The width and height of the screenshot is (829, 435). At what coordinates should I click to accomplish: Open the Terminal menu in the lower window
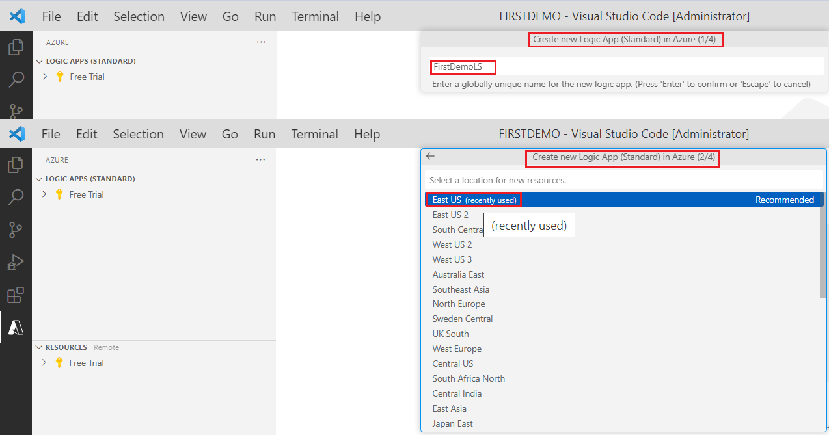[x=315, y=134]
